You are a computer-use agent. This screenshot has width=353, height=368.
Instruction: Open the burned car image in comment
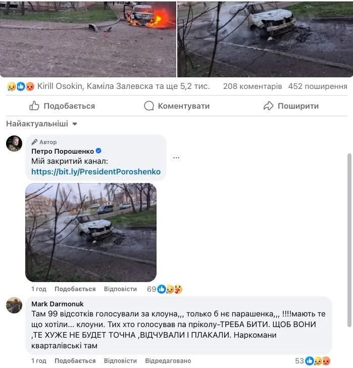(x=91, y=233)
